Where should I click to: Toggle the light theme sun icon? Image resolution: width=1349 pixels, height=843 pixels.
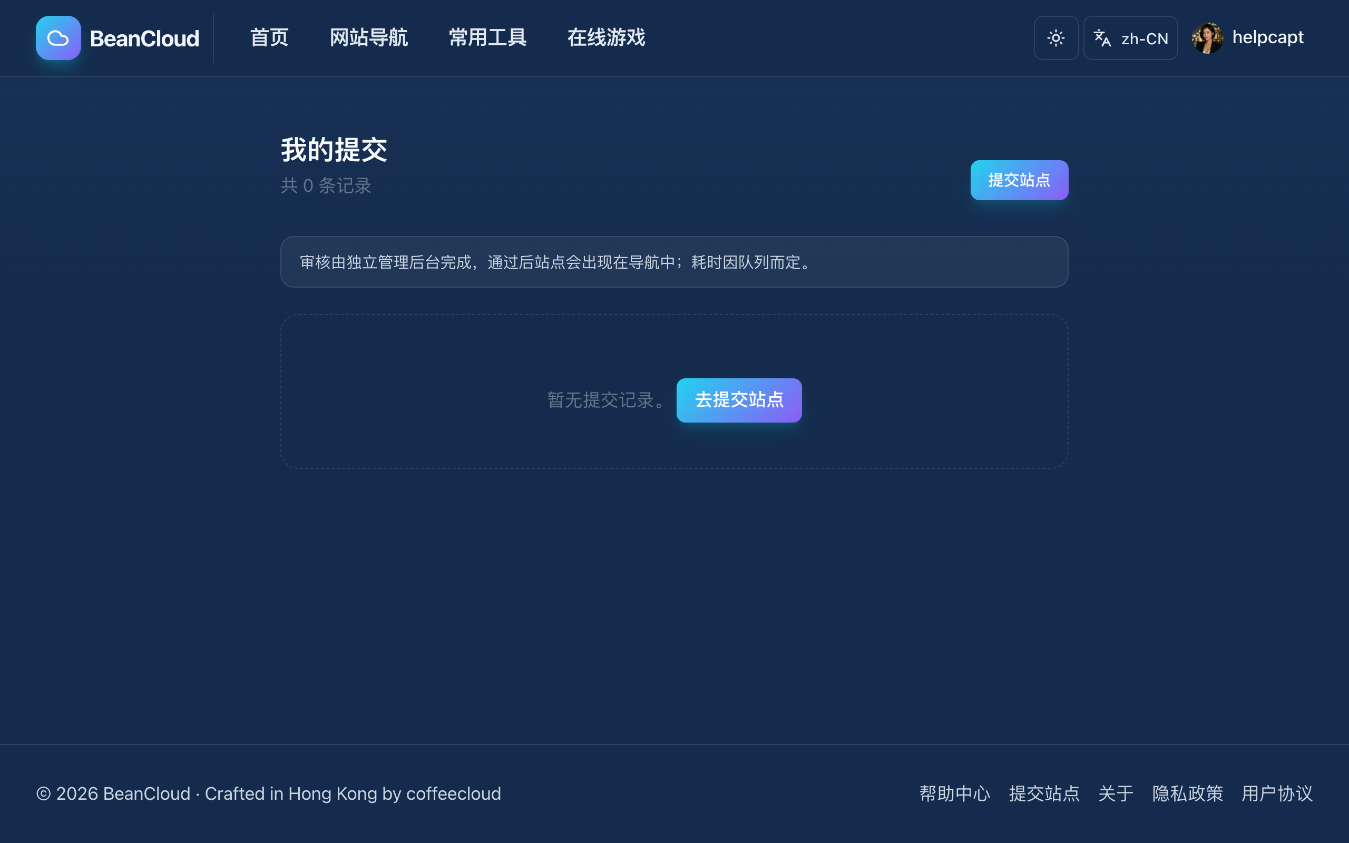pos(1056,38)
